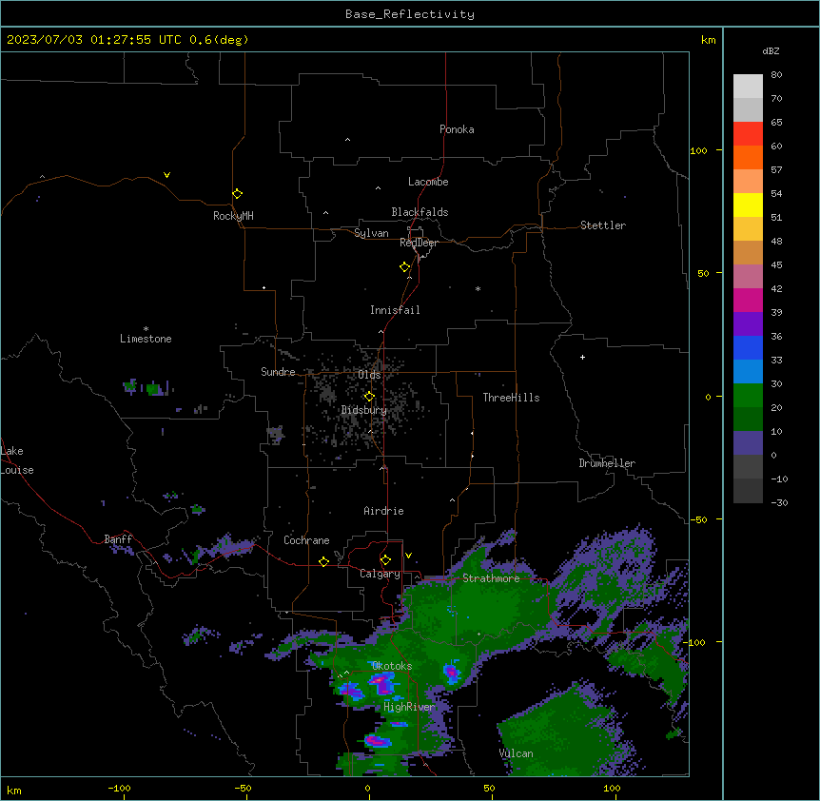820x801 pixels.
Task: Click the yellow diamond marker below Cochrane
Action: 323,561
